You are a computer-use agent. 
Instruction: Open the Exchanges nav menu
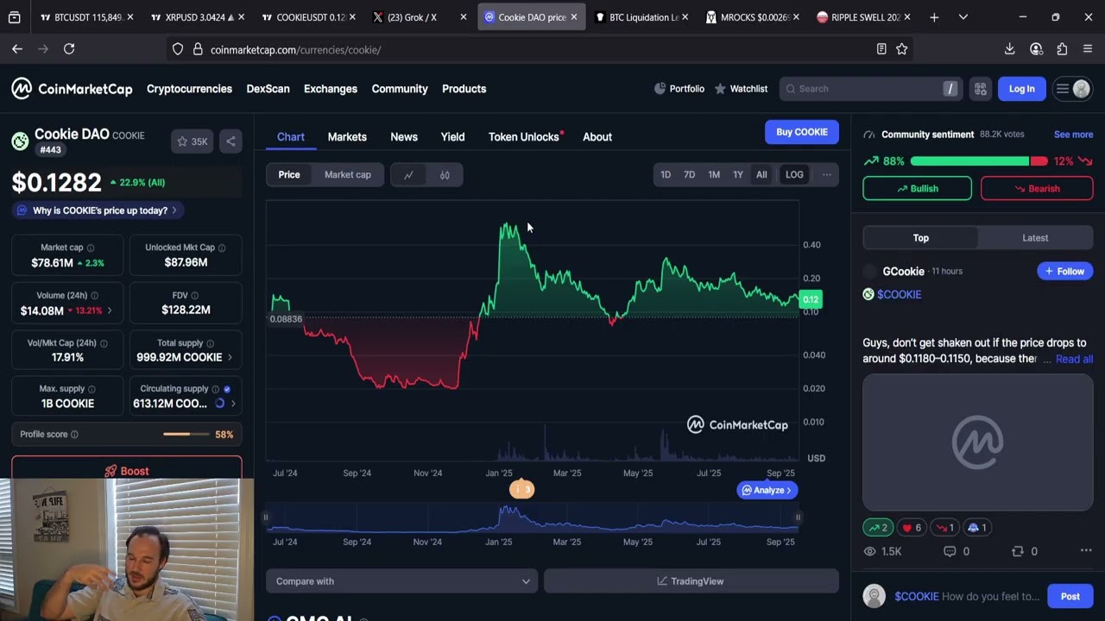(331, 89)
